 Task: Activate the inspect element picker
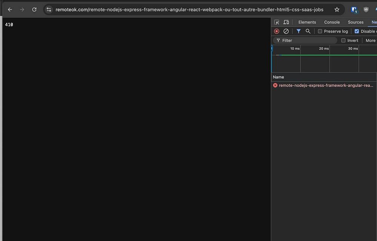tap(277, 22)
